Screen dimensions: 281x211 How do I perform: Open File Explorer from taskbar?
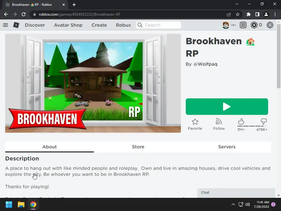click(21, 204)
